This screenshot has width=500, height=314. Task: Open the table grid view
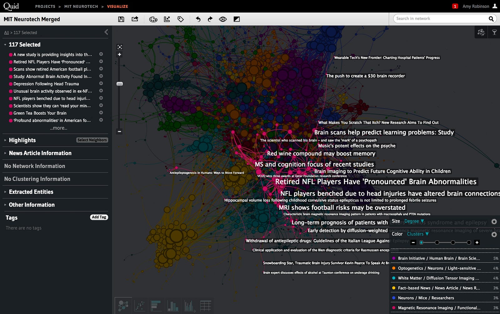[205, 306]
